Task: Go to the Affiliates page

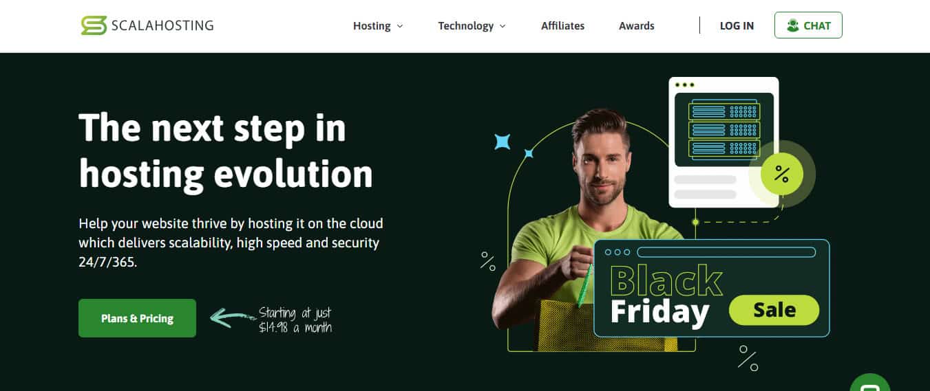Action: [x=562, y=25]
